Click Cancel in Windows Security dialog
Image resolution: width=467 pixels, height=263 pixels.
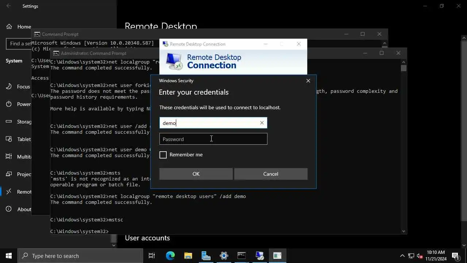[x=271, y=174]
